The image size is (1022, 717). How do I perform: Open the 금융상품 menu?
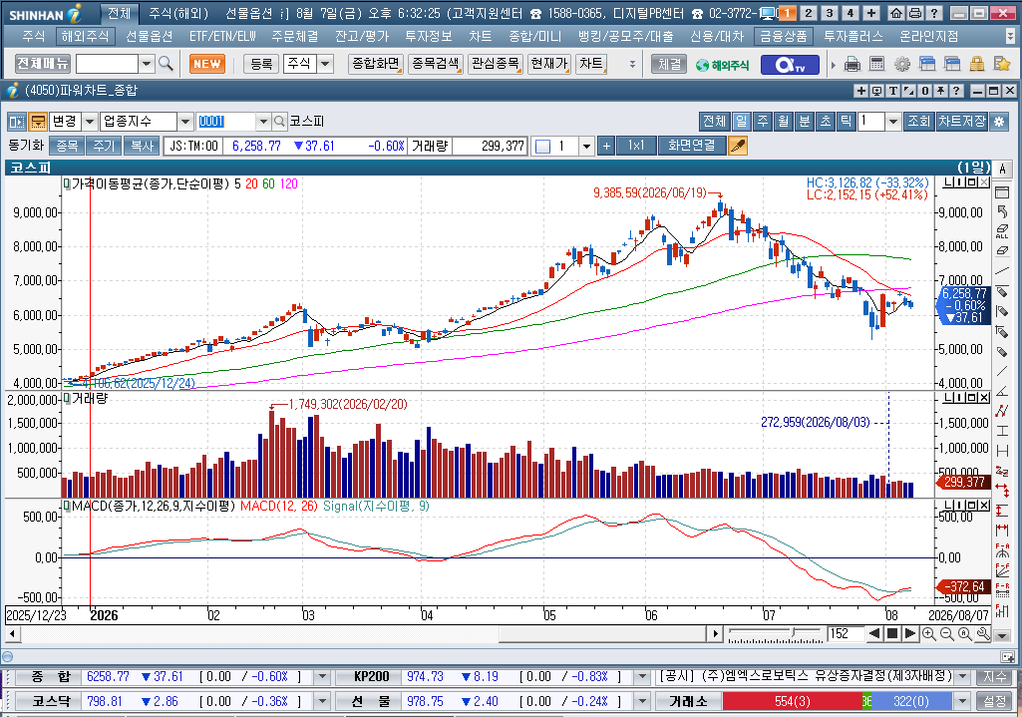point(784,37)
